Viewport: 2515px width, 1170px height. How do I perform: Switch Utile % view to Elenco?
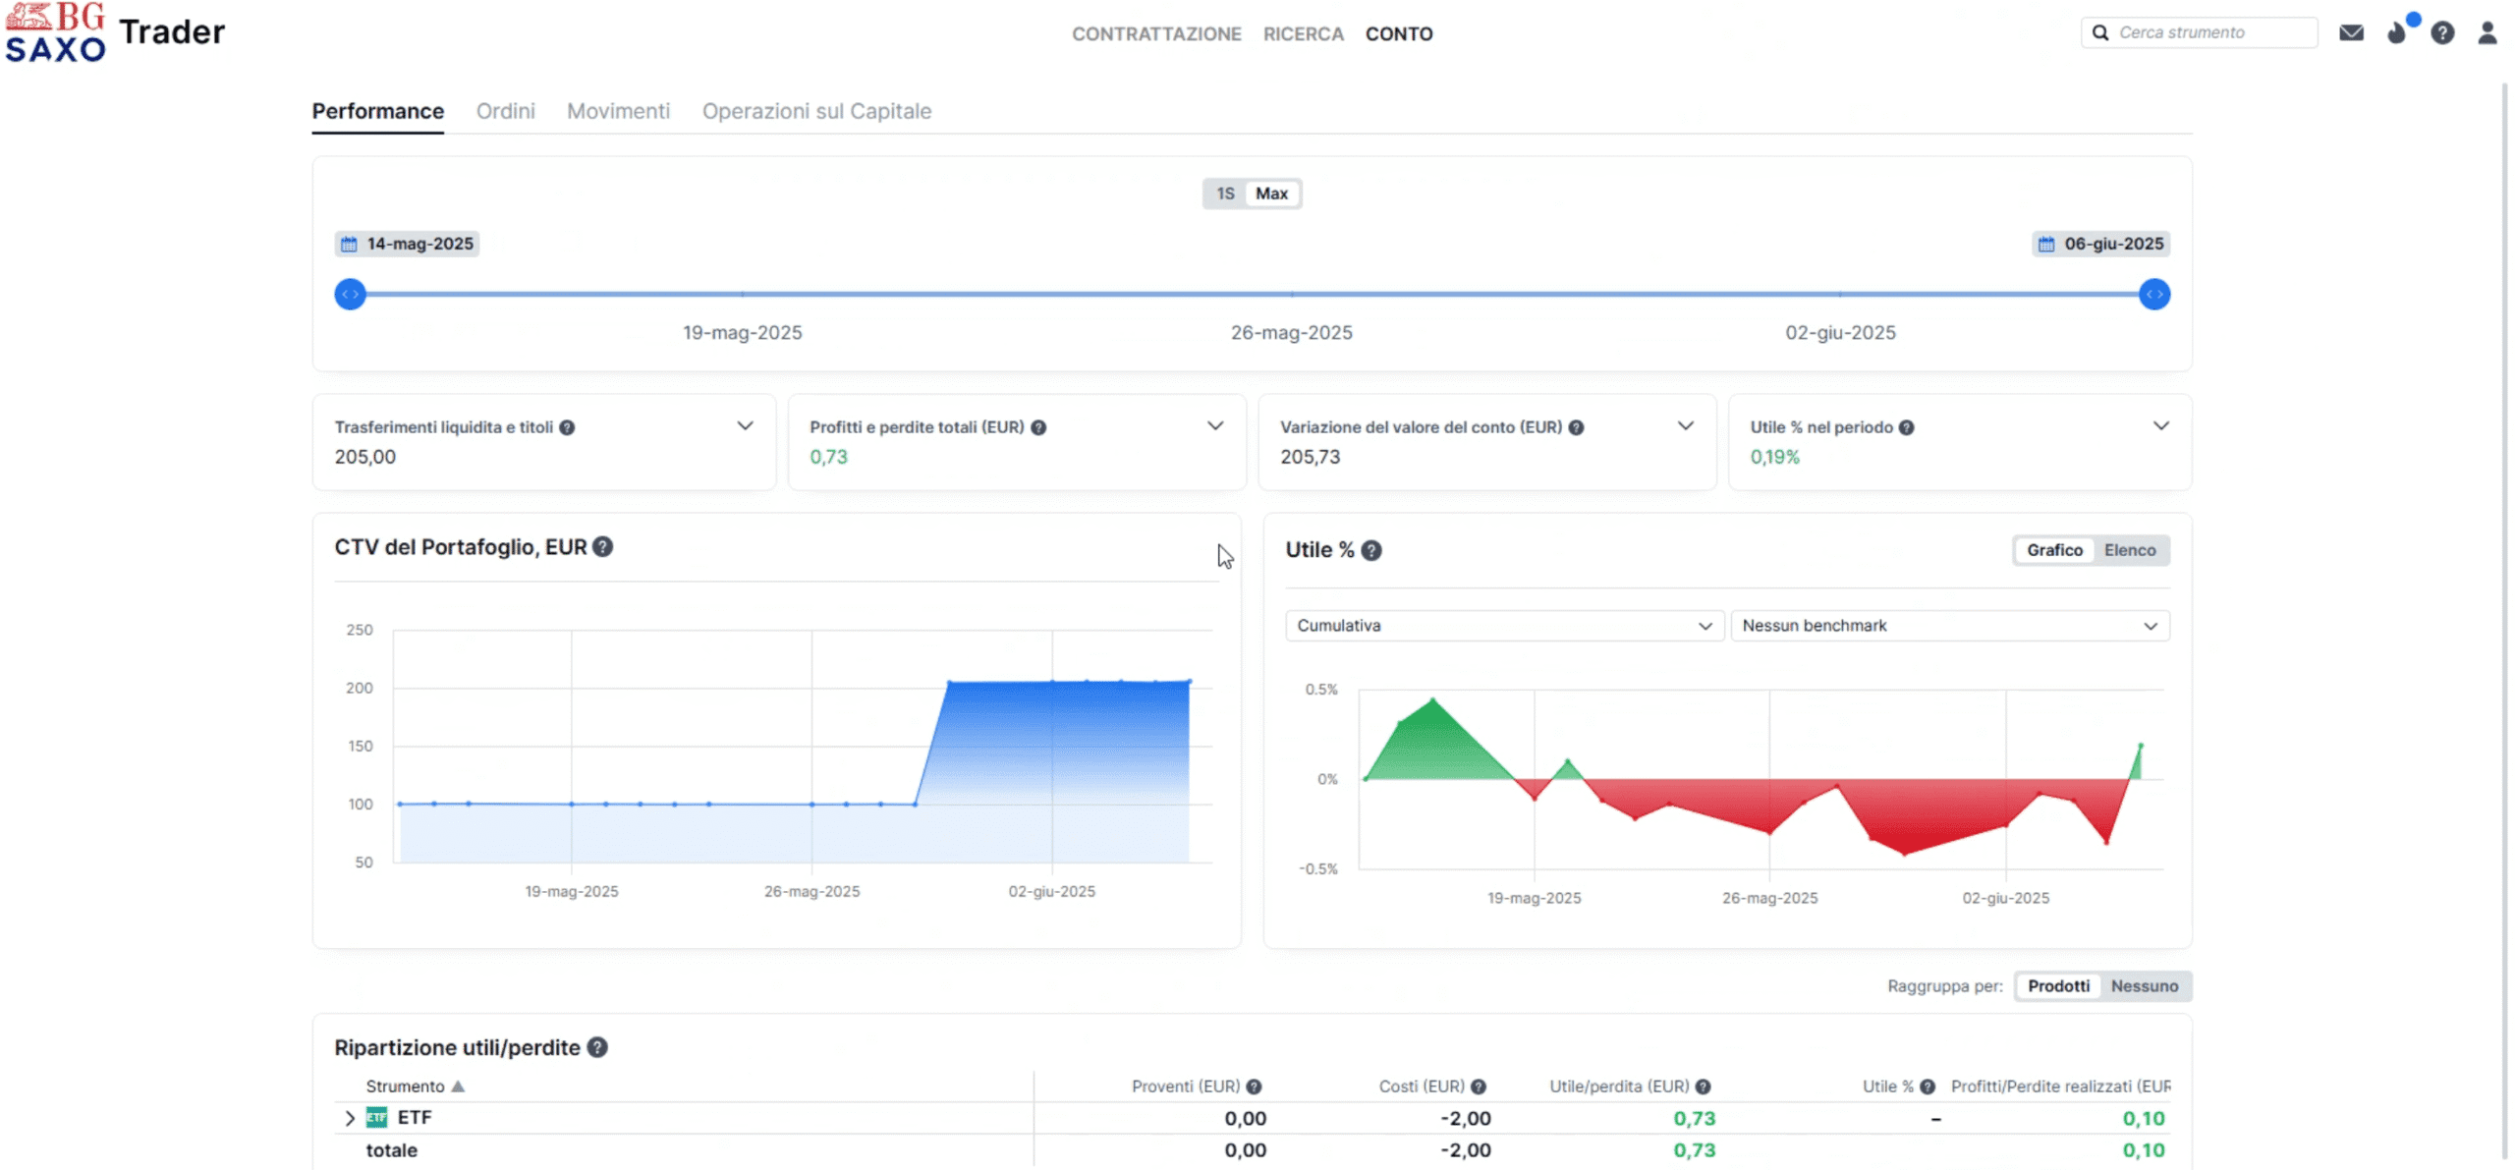tap(2129, 550)
